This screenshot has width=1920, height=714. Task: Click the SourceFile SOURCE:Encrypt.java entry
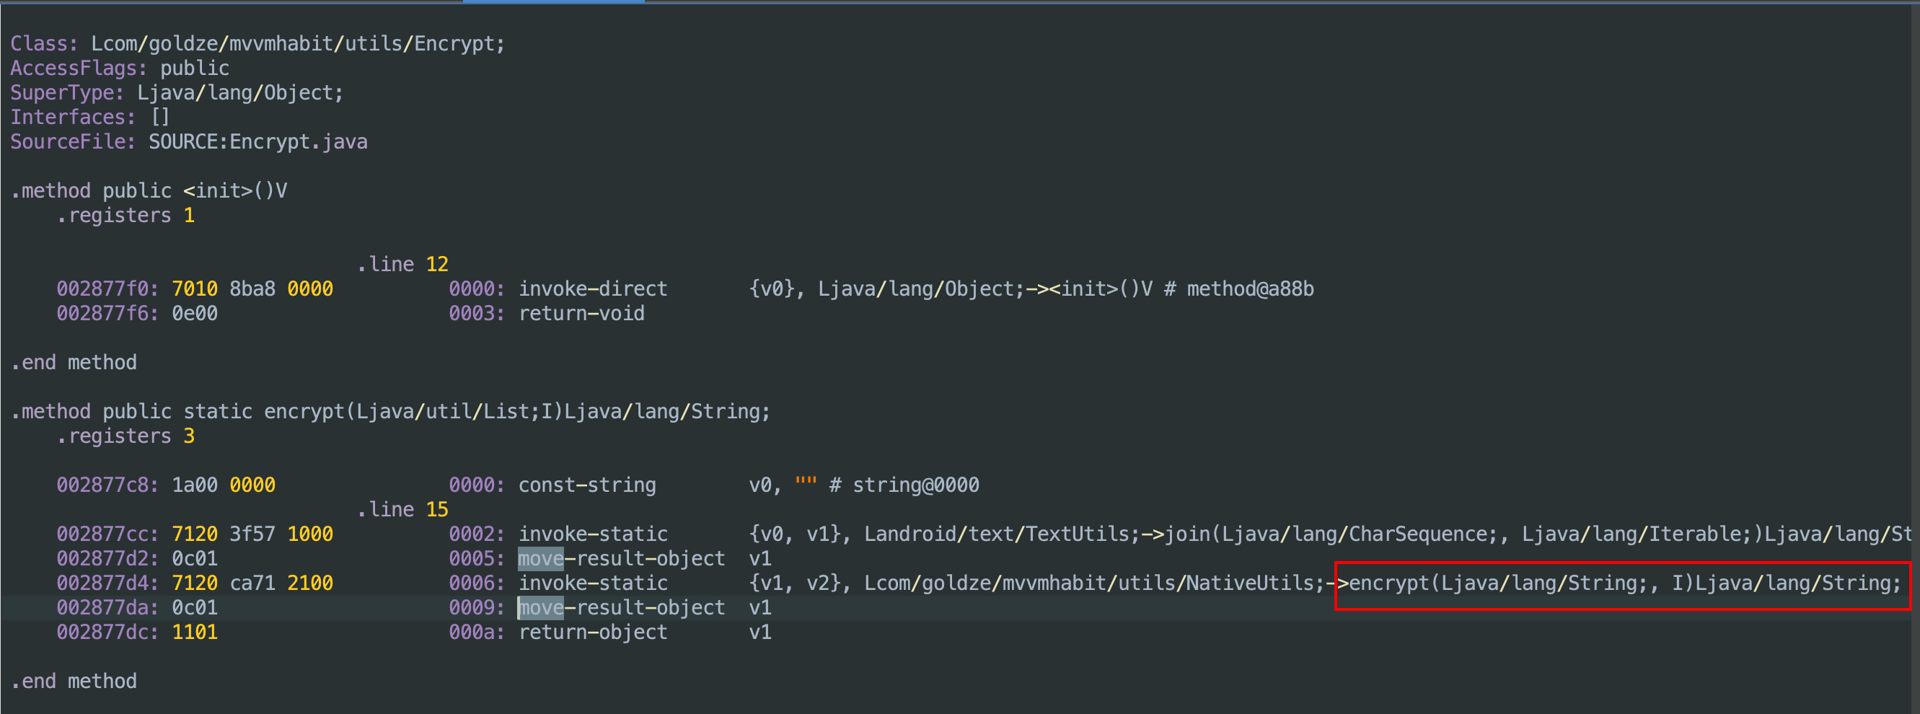click(258, 142)
